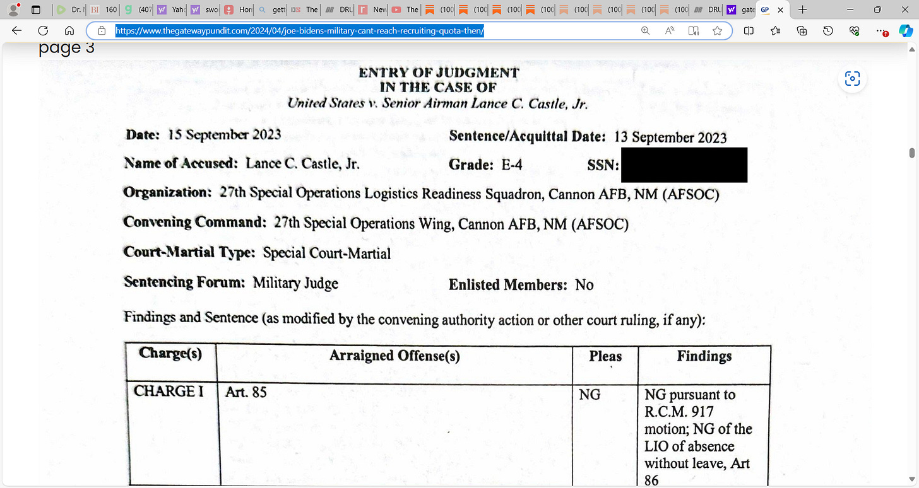
Task: Open the split screen view
Action: pyautogui.click(x=749, y=30)
